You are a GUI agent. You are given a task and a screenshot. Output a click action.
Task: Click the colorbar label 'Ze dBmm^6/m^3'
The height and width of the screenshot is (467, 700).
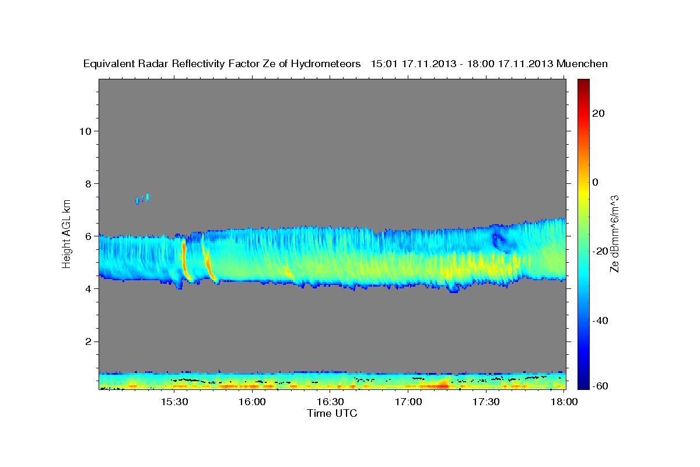click(x=614, y=233)
